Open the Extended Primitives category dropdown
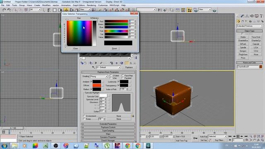265x149 pixels. tap(250, 26)
